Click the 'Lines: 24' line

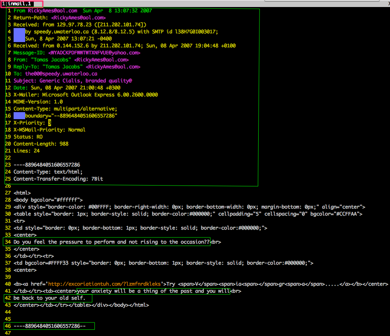[26, 151]
